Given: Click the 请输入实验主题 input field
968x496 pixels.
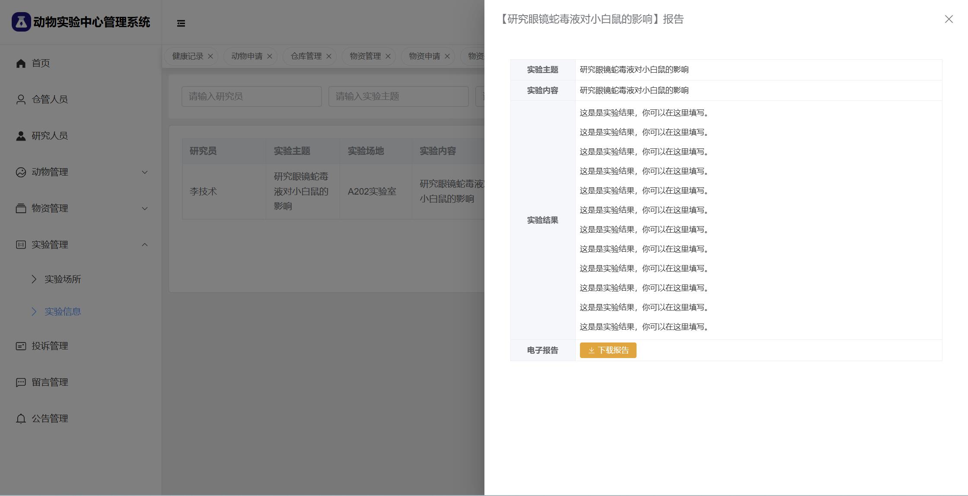Looking at the screenshot, I should tap(398, 96).
